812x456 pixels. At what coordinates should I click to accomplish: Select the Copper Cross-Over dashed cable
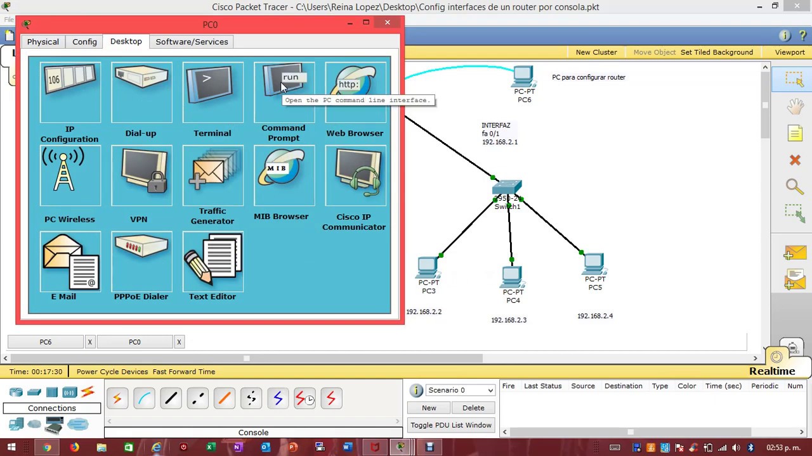point(197,398)
